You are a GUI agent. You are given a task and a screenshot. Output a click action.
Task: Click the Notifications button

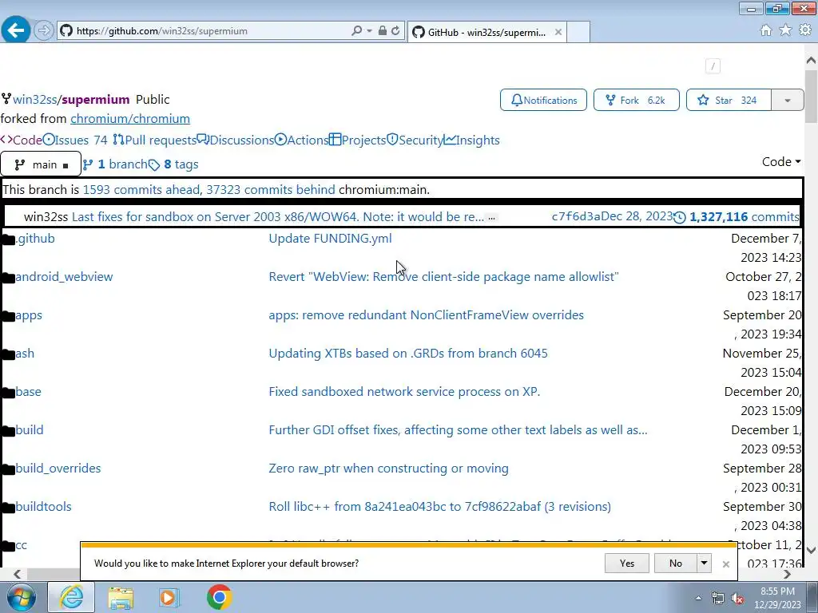pyautogui.click(x=543, y=100)
